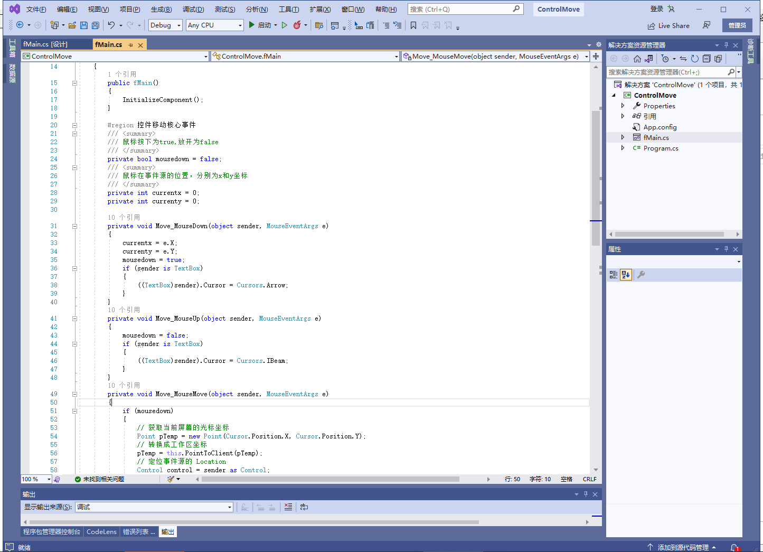Expand the Properties node in Solution Explorer
The image size is (763, 552).
tap(623, 106)
